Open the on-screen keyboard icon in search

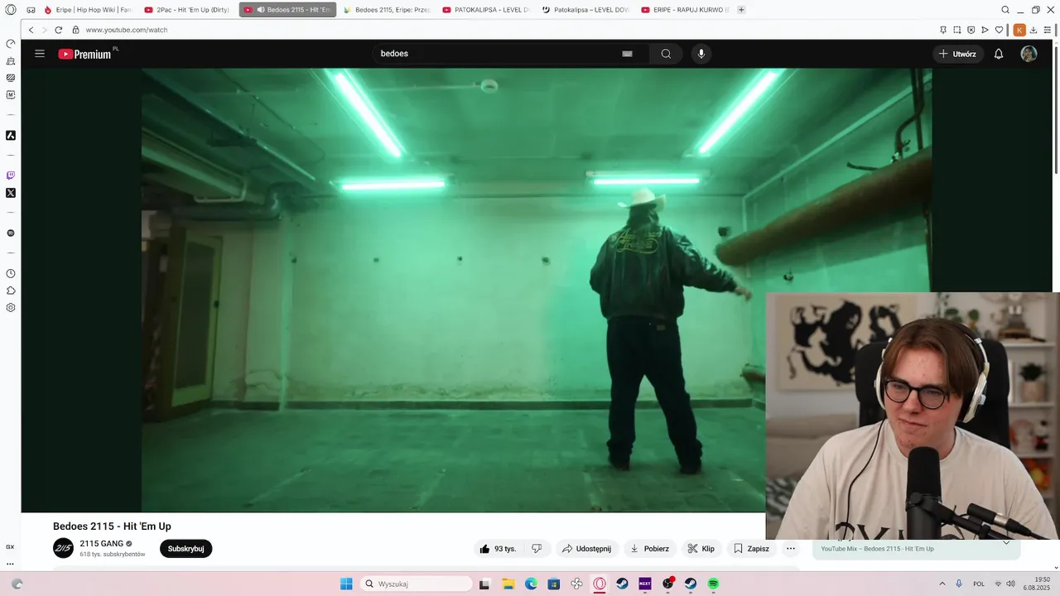pyautogui.click(x=627, y=54)
